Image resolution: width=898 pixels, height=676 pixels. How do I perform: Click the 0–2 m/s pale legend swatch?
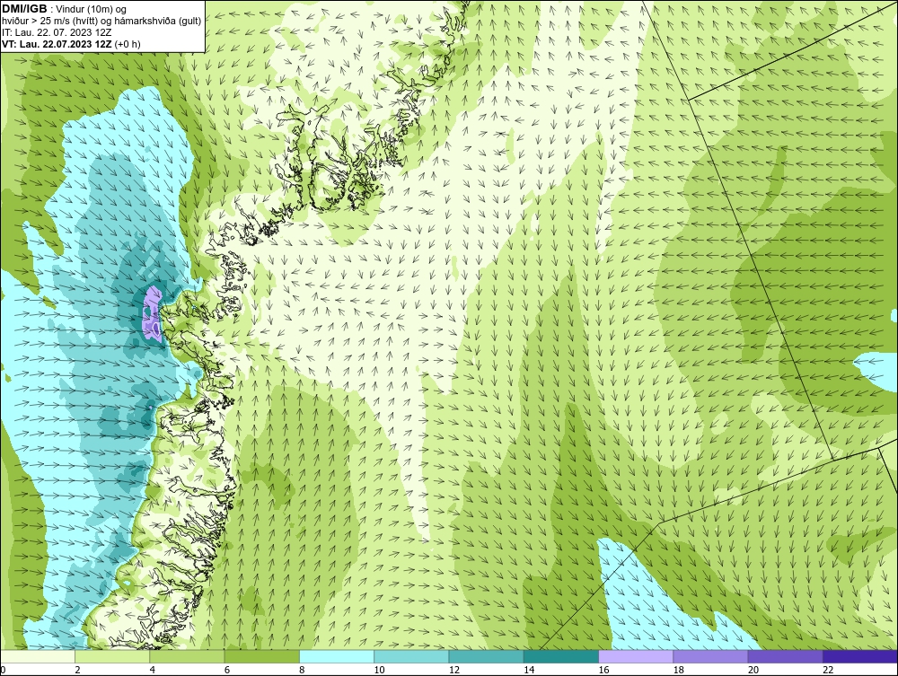point(38,656)
